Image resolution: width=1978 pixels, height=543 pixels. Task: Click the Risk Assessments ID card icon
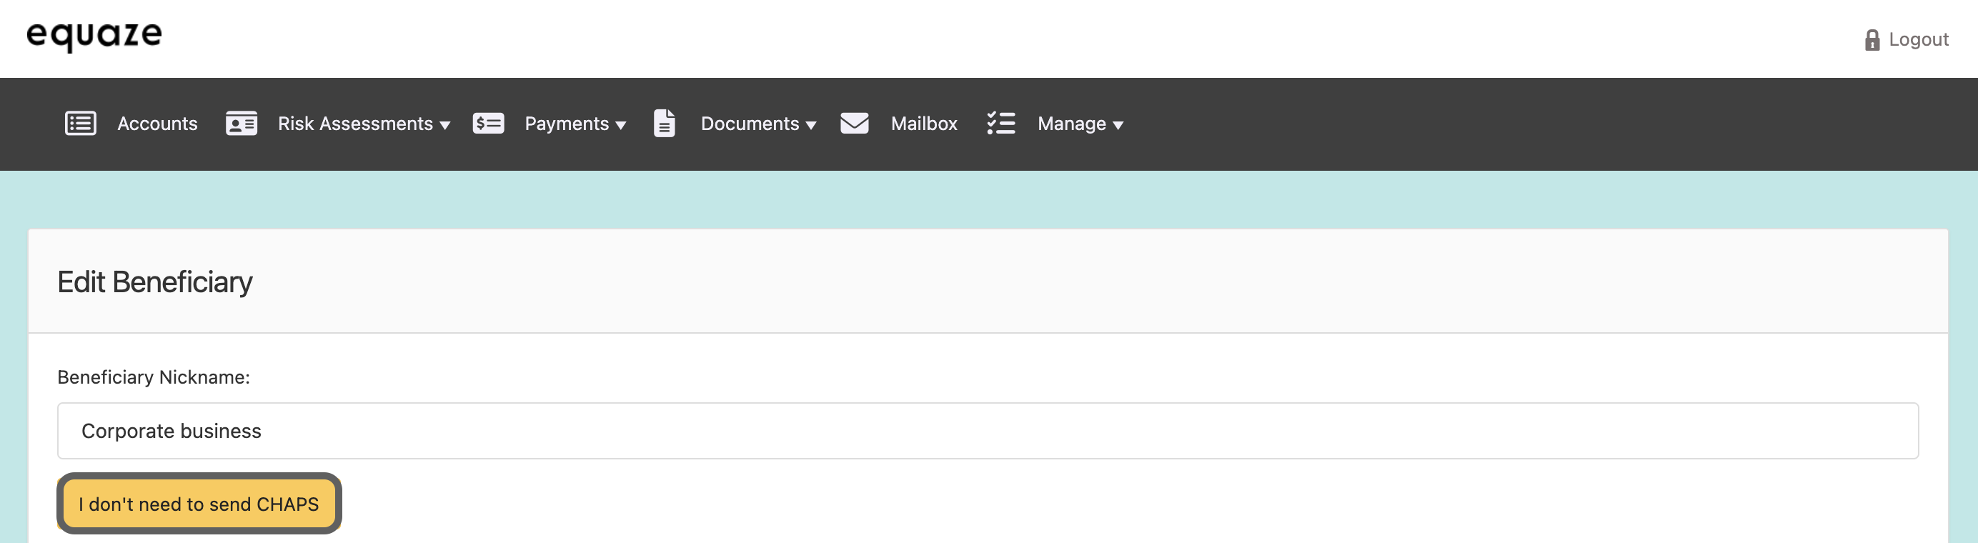pos(241,124)
